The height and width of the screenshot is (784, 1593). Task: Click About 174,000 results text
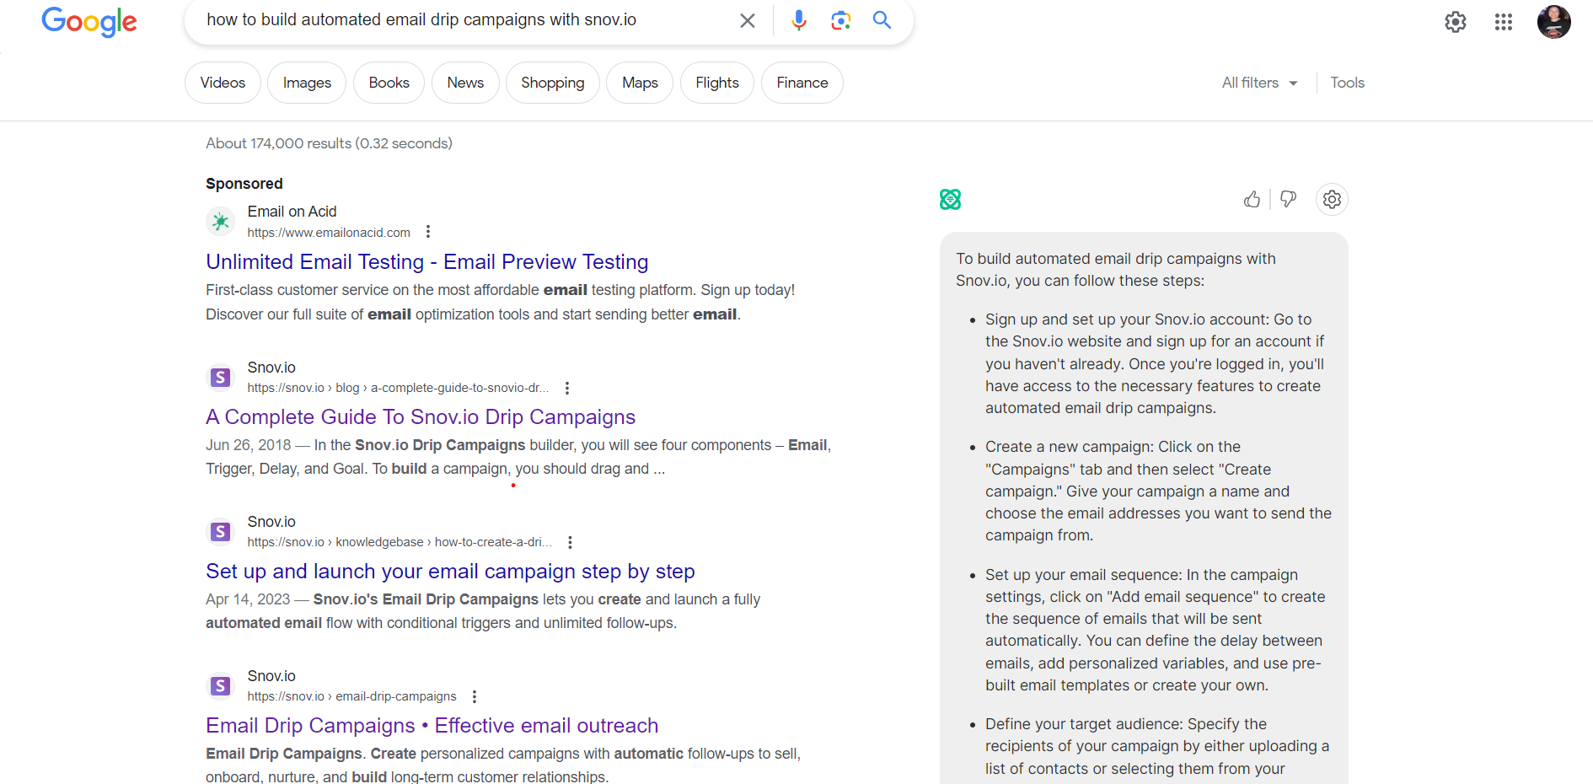pos(329,143)
